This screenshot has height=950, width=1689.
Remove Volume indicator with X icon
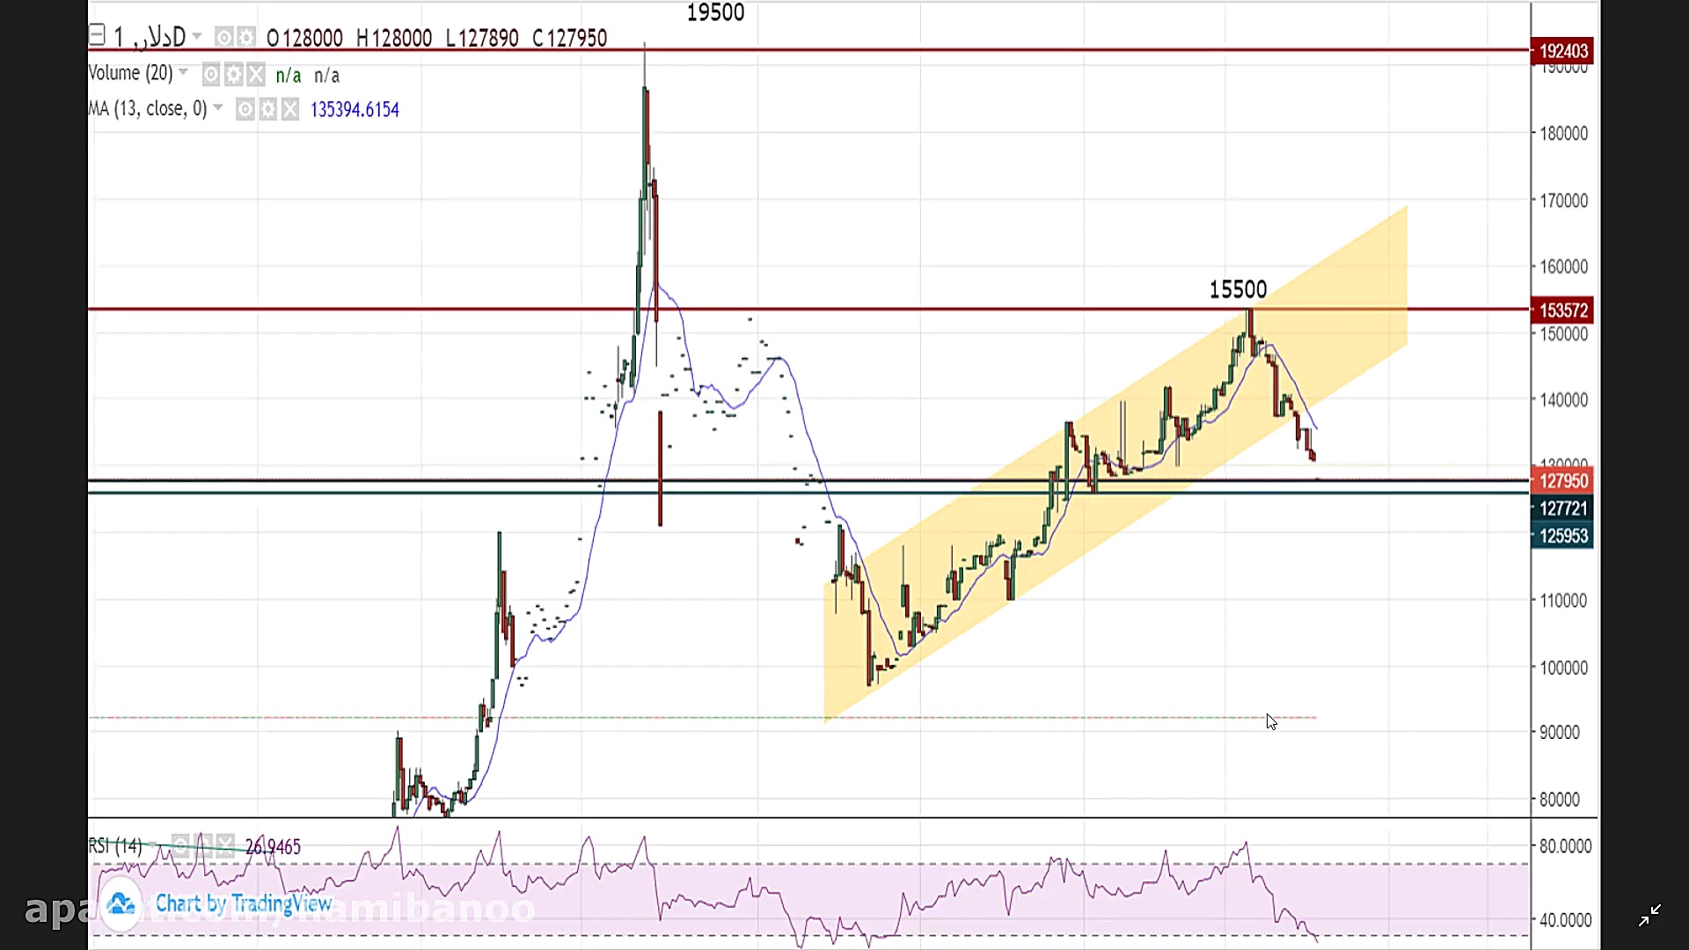click(255, 75)
